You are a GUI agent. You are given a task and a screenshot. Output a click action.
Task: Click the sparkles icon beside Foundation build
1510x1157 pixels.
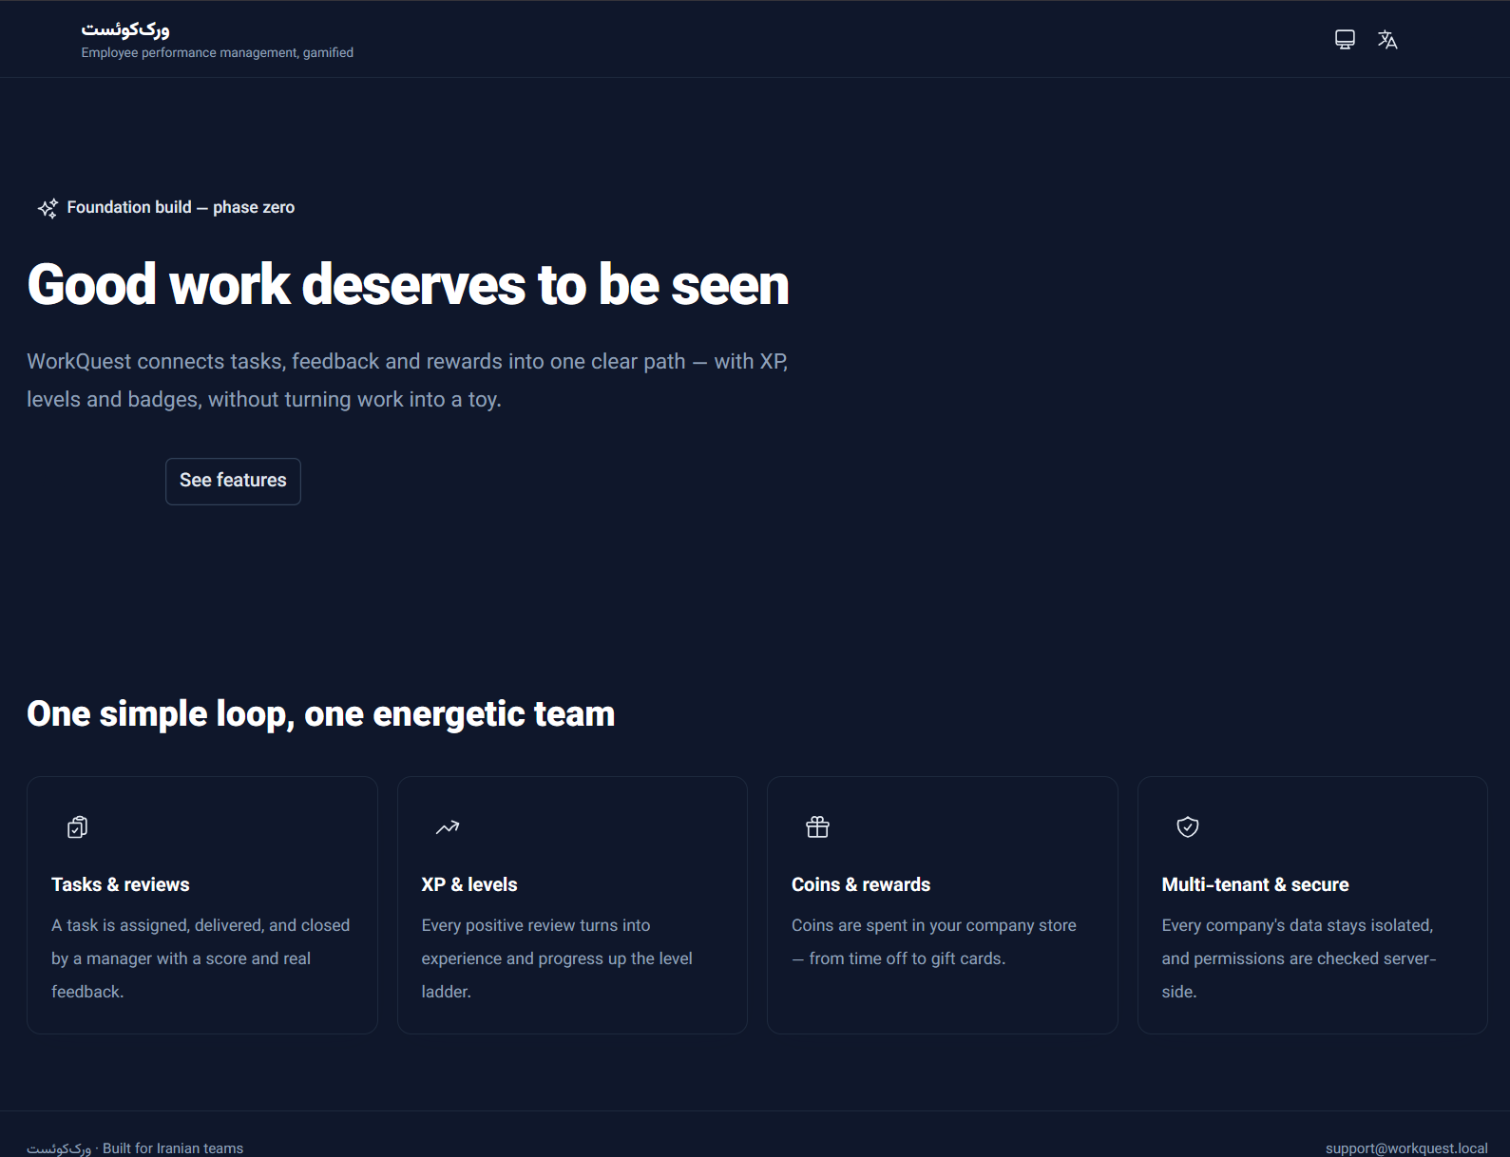coord(48,208)
